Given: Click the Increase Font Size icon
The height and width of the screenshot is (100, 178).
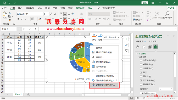Looking at the screenshot, I should 52,14.
